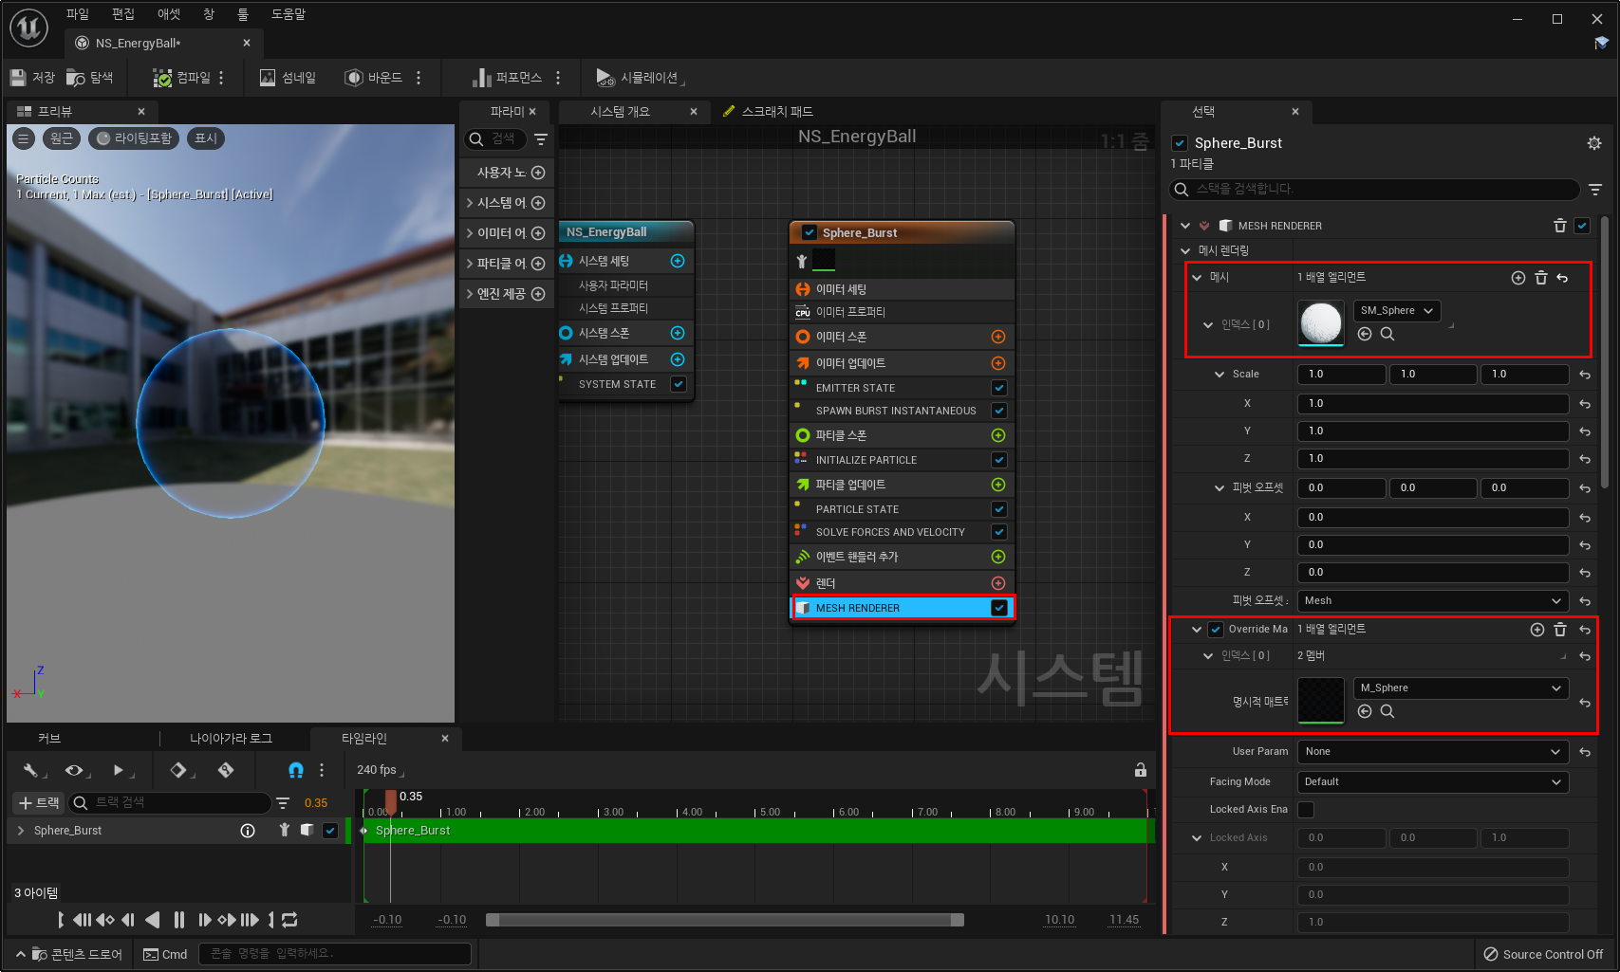Add user parameter with 사용자 노 plus icon
The image size is (1620, 972).
pos(538,173)
